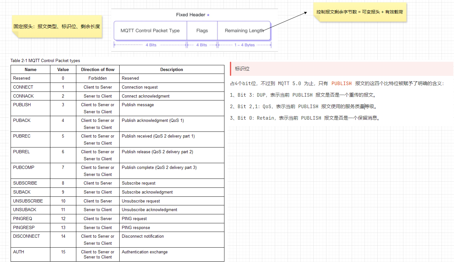Click the PING response description

(x=136, y=227)
